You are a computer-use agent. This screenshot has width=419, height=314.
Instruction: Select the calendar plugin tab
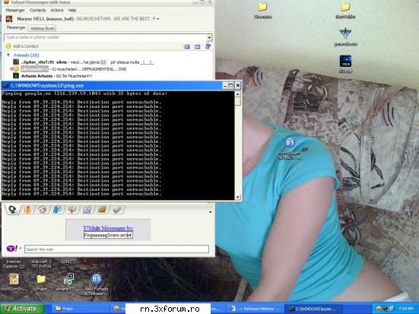(87, 210)
